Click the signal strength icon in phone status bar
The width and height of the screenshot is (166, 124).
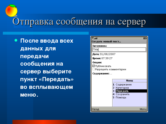pos(94,38)
